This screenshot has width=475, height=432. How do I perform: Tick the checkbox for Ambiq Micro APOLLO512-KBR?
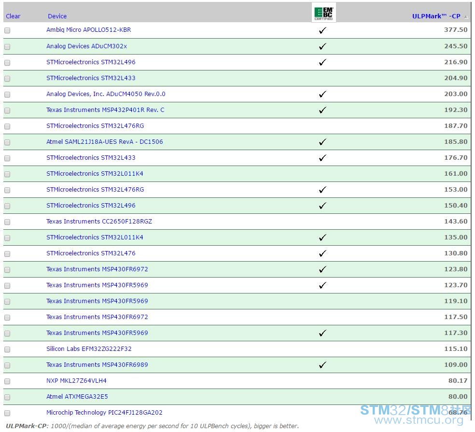click(7, 30)
